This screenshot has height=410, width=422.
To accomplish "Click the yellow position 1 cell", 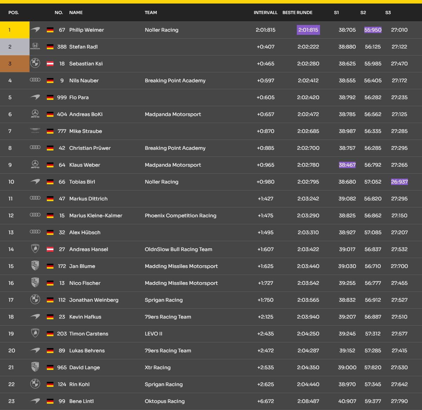I will [15, 30].
